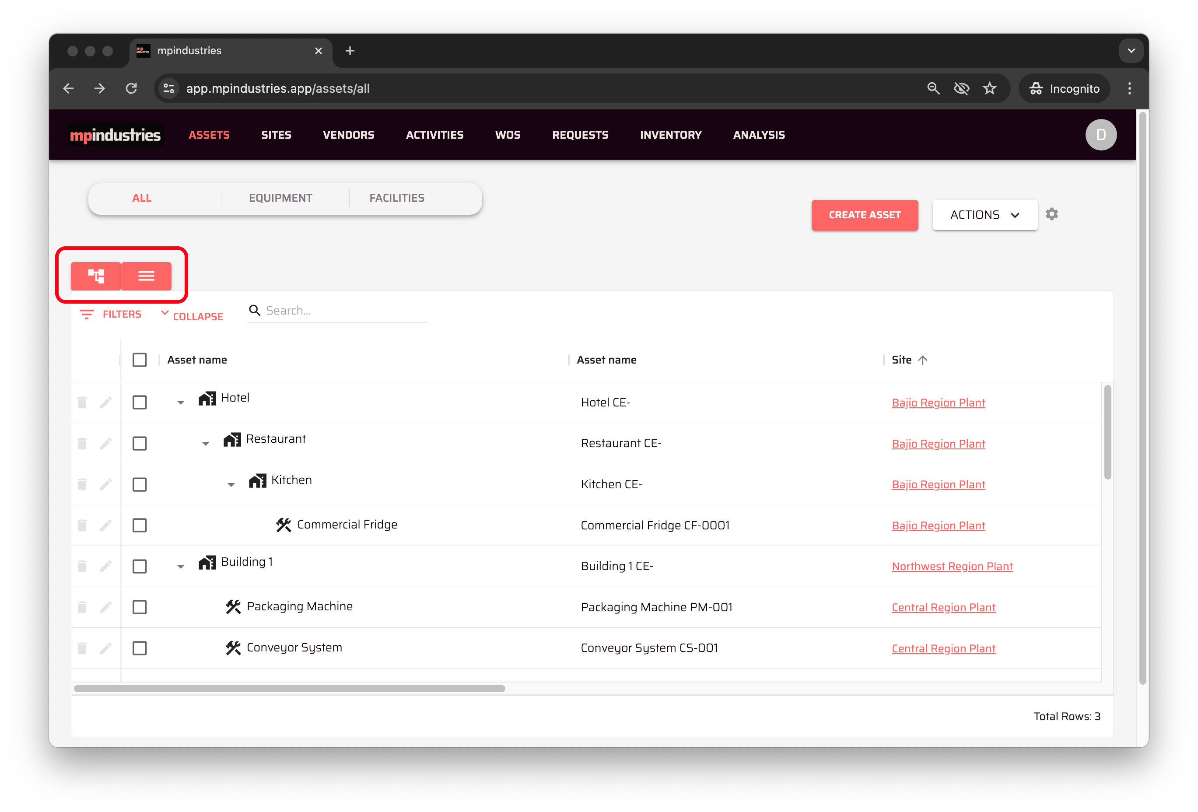
Task: Click delete trash icon for Conveyor System
Action: click(83, 648)
